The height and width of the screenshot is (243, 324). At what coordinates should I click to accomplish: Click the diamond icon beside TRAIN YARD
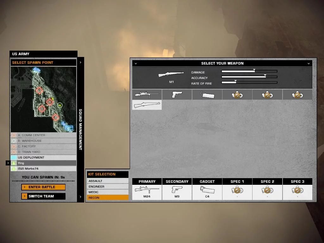(14, 152)
